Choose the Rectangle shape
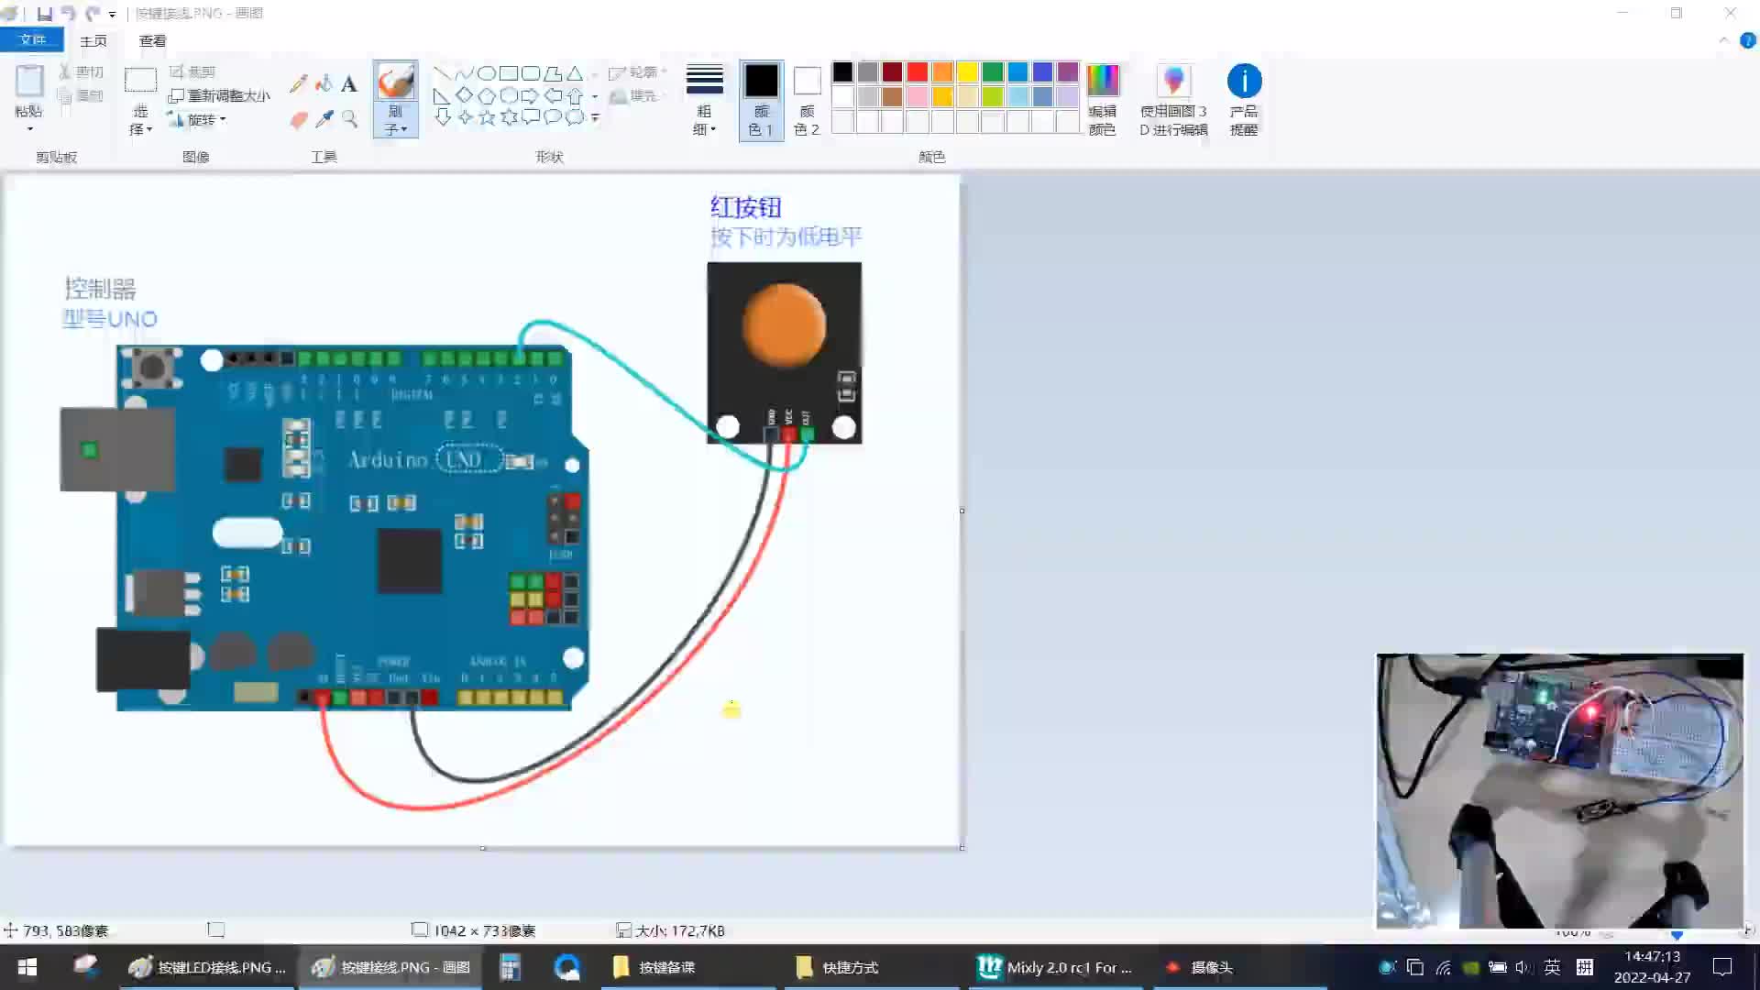1760x990 pixels. (x=509, y=73)
